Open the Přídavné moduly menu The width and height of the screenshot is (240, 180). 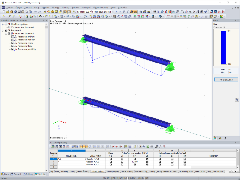coord(100,7)
